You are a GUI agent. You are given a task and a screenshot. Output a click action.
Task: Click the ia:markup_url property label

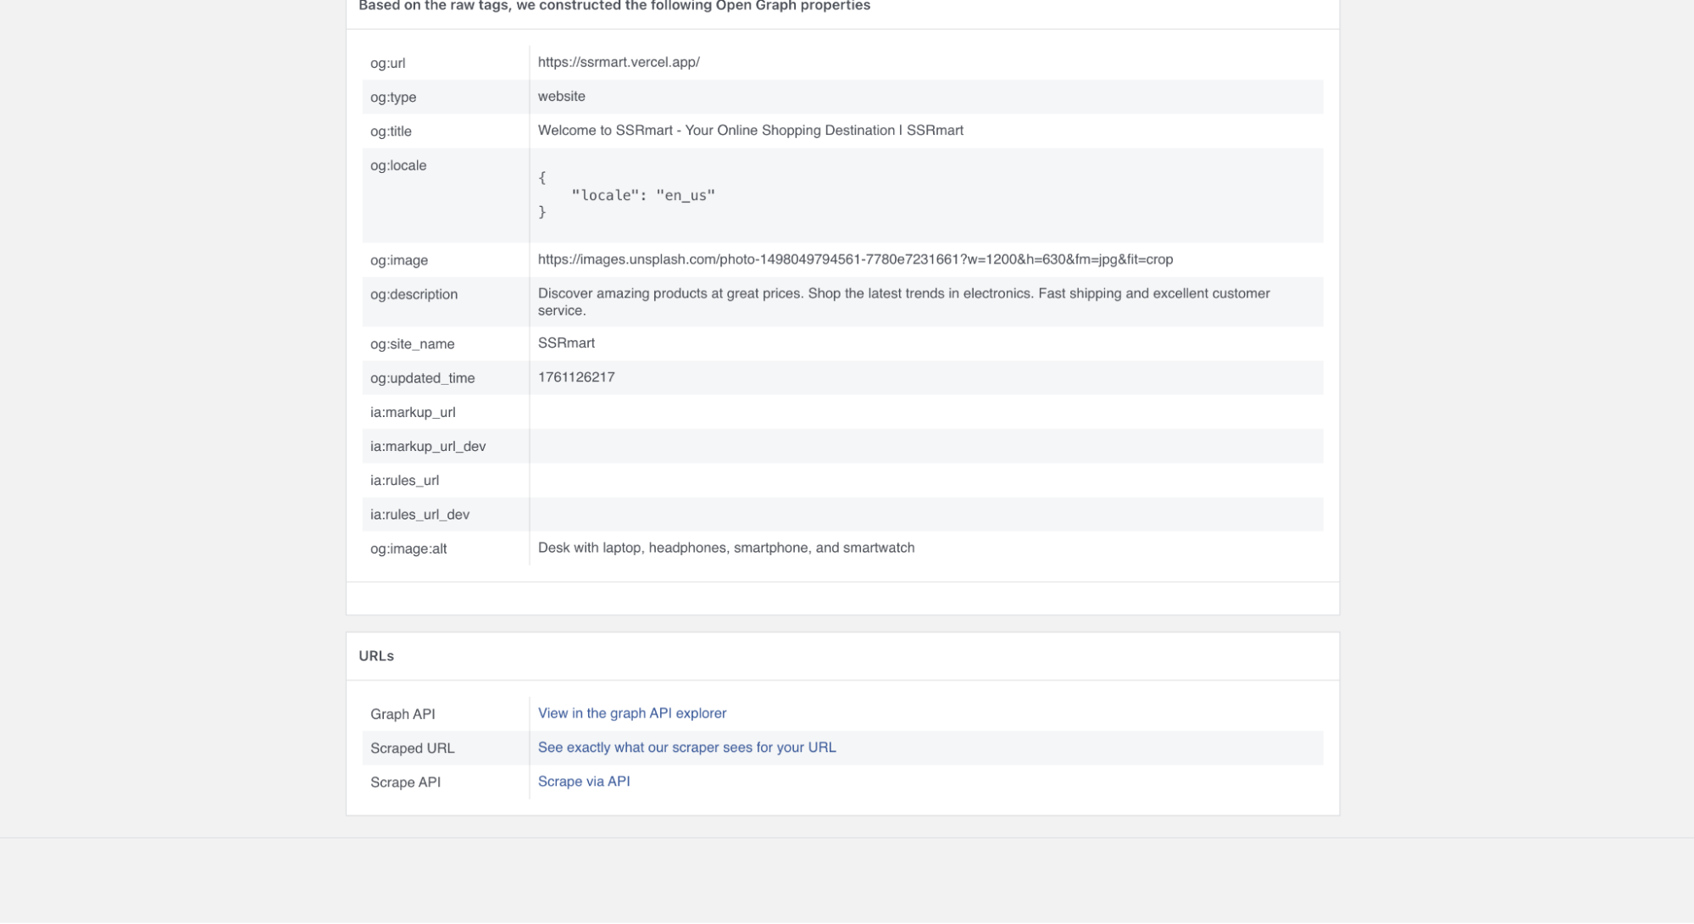(413, 412)
